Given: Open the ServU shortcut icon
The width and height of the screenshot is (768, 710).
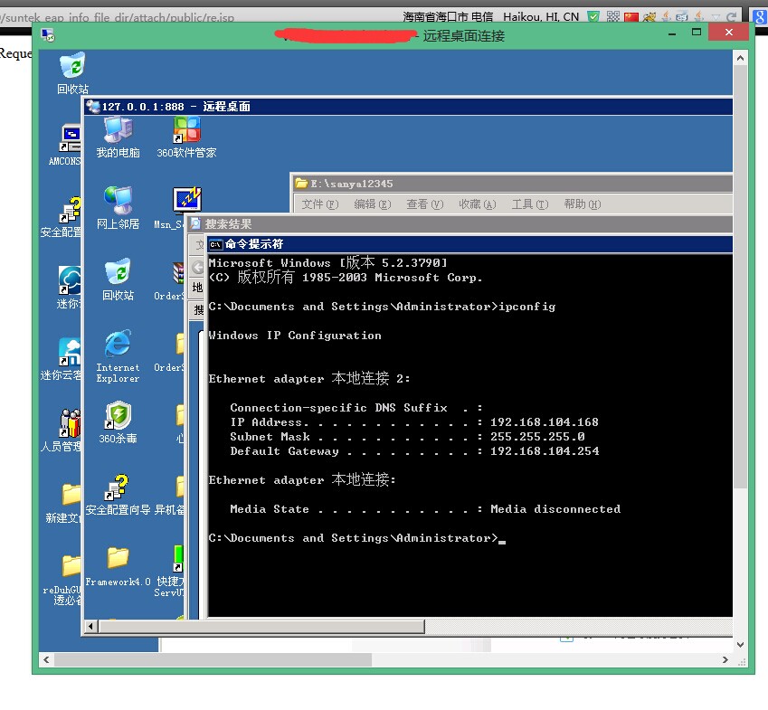Looking at the screenshot, I should pyautogui.click(x=178, y=559).
